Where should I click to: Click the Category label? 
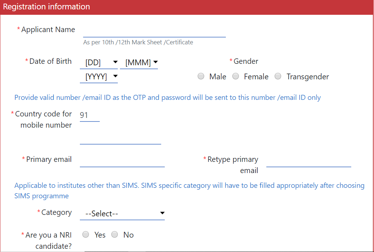[x=56, y=212]
